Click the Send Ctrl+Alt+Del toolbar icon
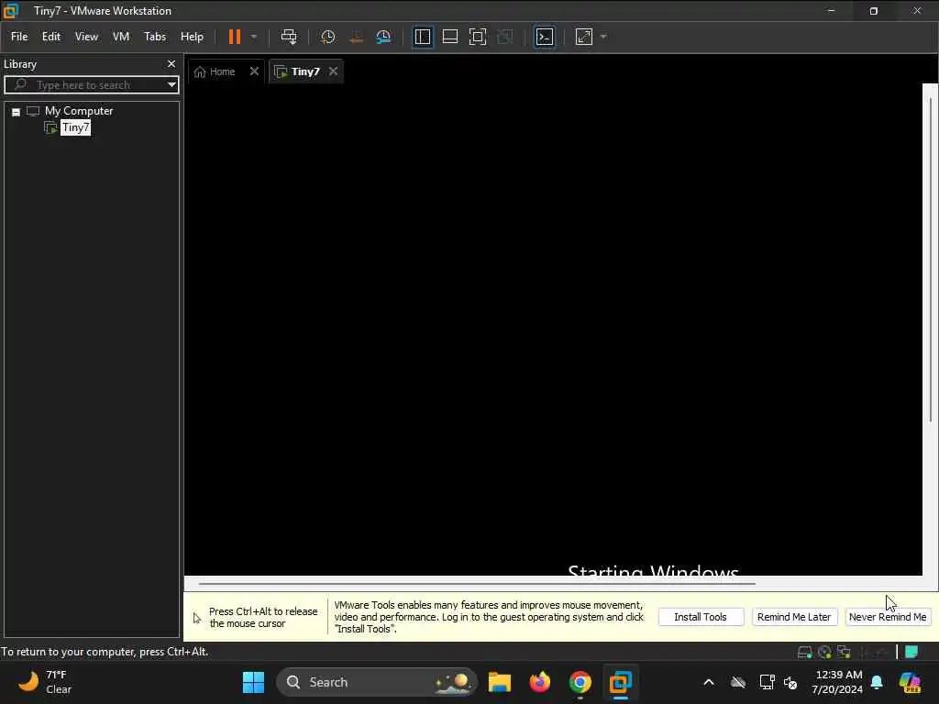This screenshot has width=939, height=704. tap(289, 37)
